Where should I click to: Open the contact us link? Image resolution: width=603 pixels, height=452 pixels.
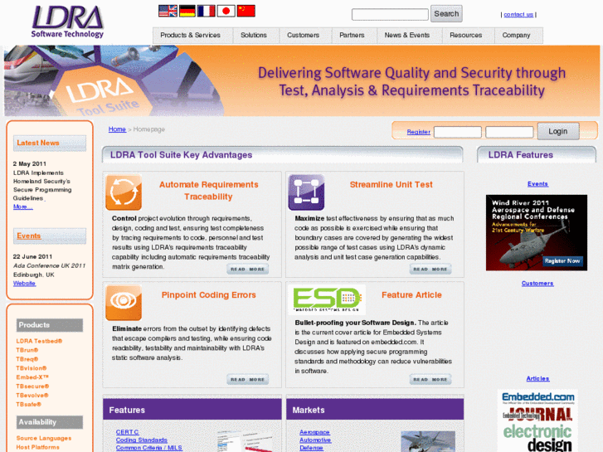[x=518, y=15]
